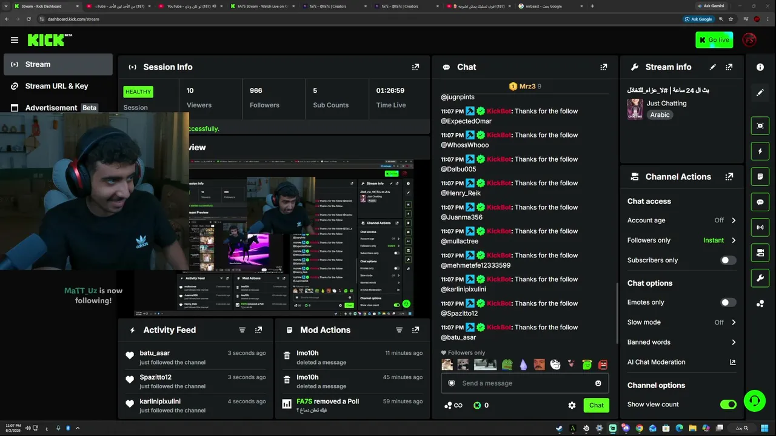Switch to the FA7S Stream browser tab
The image size is (776, 436).
(x=262, y=6)
